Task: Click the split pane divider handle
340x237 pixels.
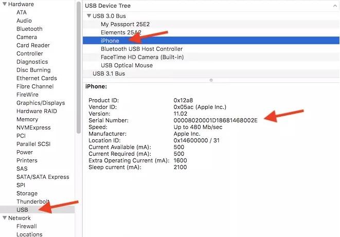Action: tap(211, 80)
